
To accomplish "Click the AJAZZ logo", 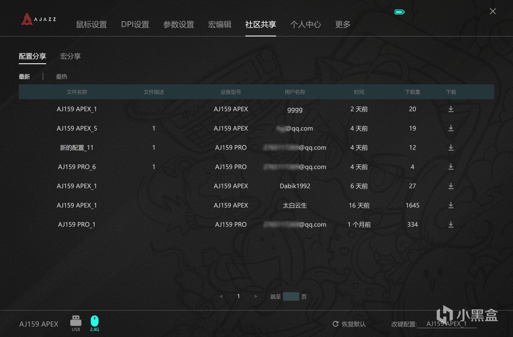I will pos(38,19).
